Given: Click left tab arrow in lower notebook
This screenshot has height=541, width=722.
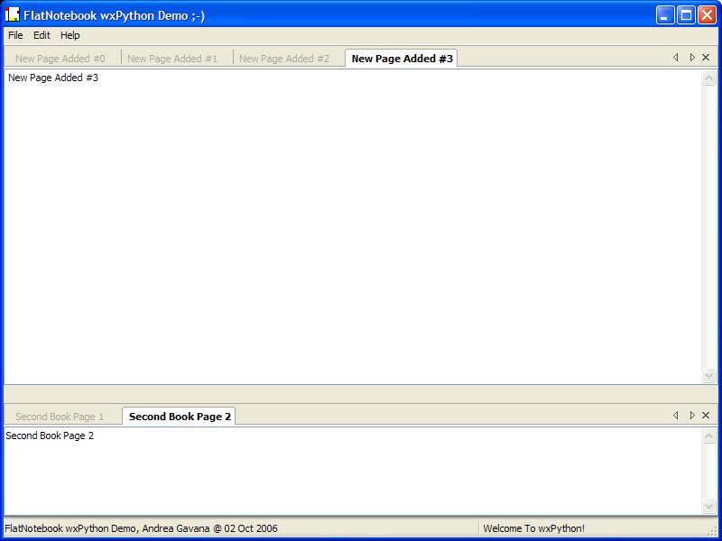Looking at the screenshot, I should click(675, 416).
